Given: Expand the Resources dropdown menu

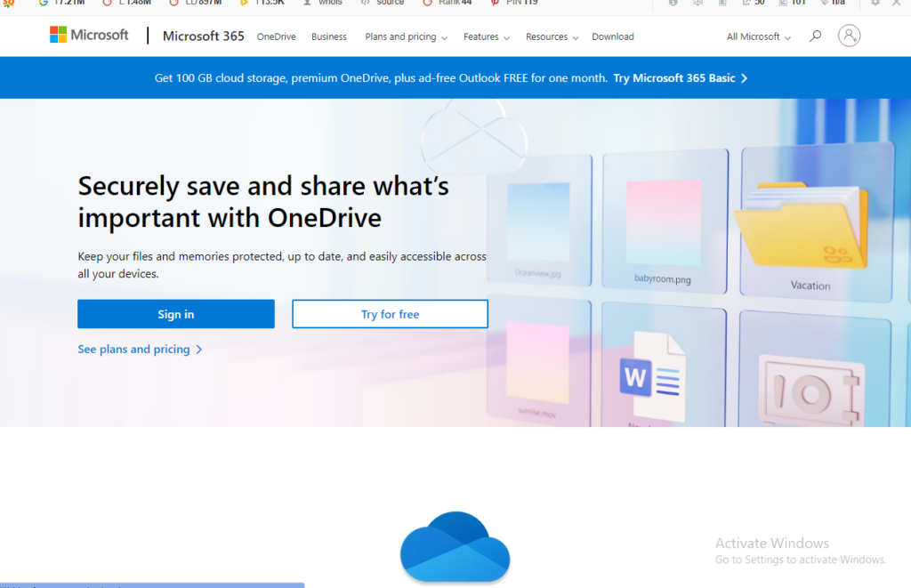Looking at the screenshot, I should tap(552, 36).
